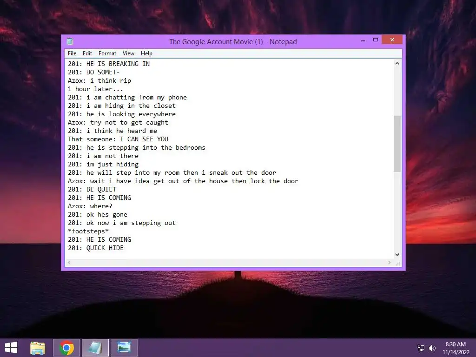Click '201: ok hes gone'
Image resolution: width=476 pixels, height=357 pixels.
(x=98, y=215)
